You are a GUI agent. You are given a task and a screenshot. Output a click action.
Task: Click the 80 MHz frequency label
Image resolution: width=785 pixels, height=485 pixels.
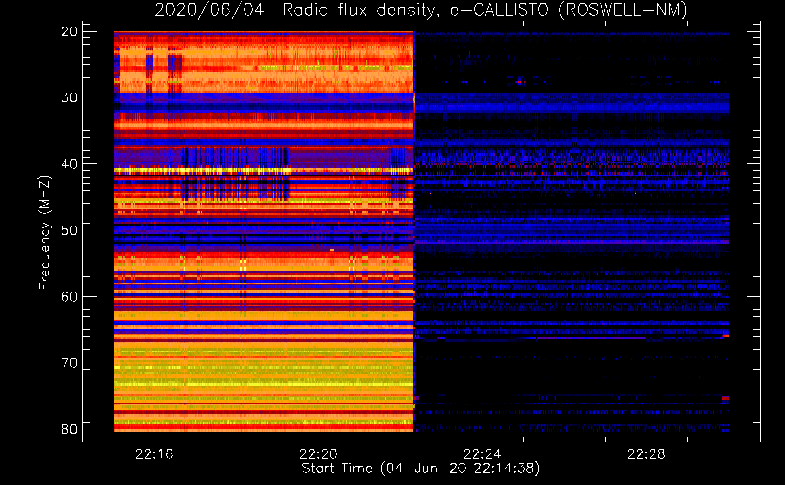coord(69,429)
